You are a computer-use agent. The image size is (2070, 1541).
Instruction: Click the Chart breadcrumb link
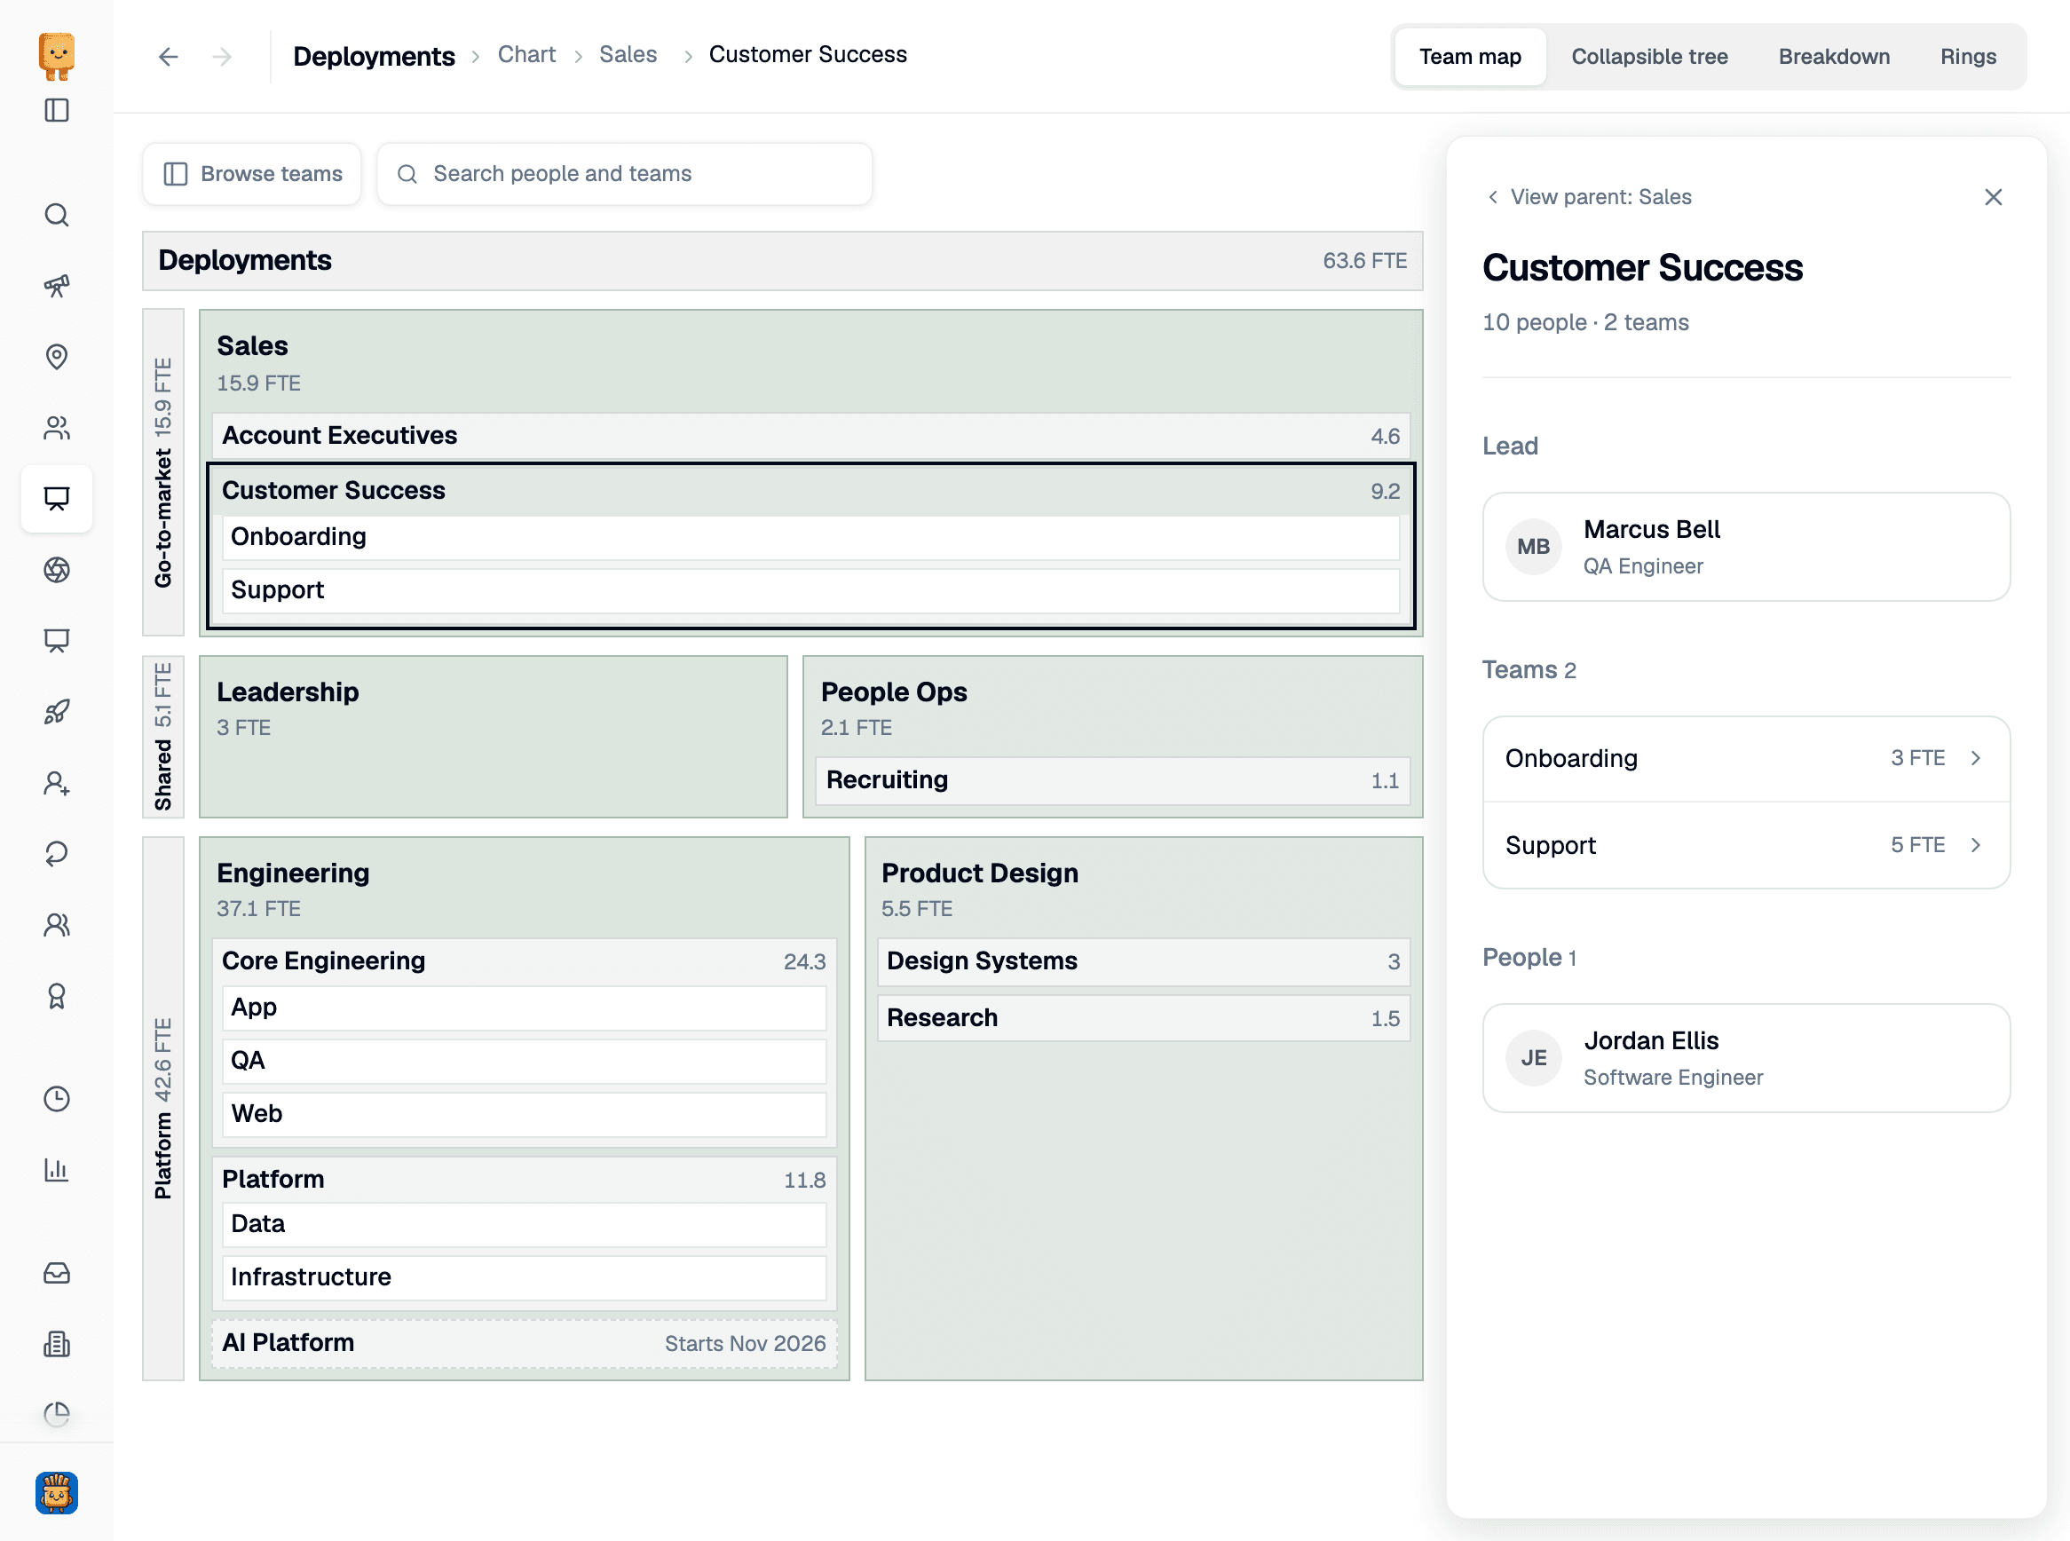(526, 55)
